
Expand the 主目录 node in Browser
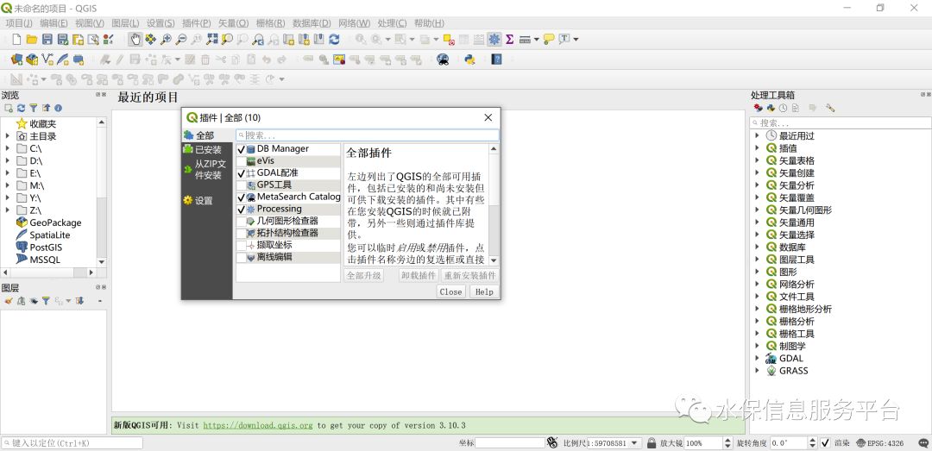coord(7,136)
